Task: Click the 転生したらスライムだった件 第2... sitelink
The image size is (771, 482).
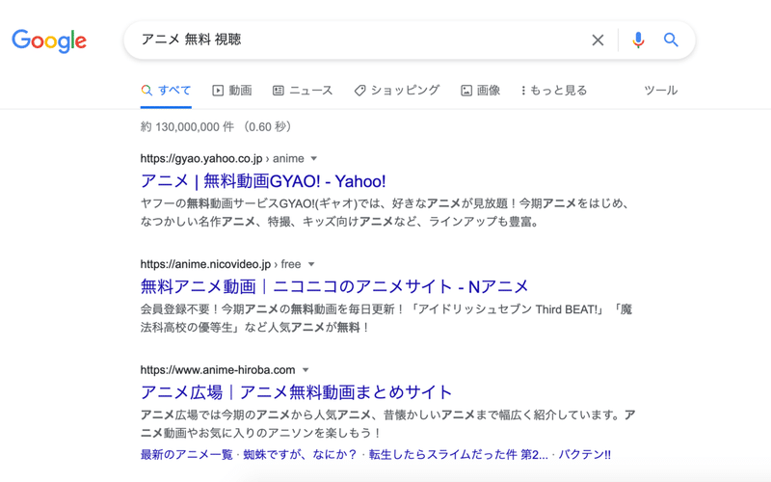Action: click(459, 454)
